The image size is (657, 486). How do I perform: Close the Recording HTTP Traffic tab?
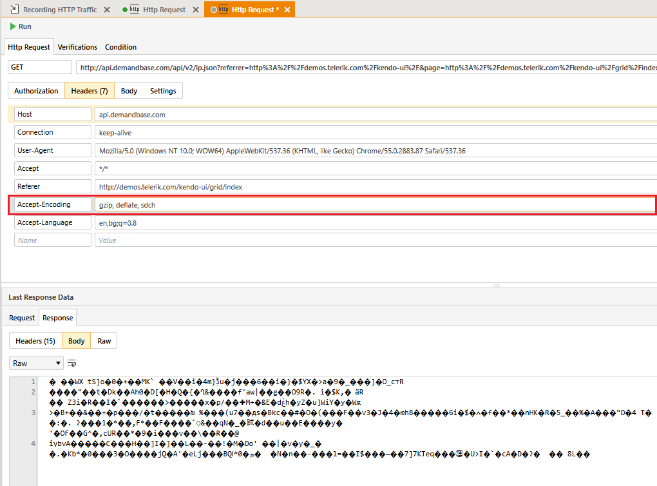(107, 10)
